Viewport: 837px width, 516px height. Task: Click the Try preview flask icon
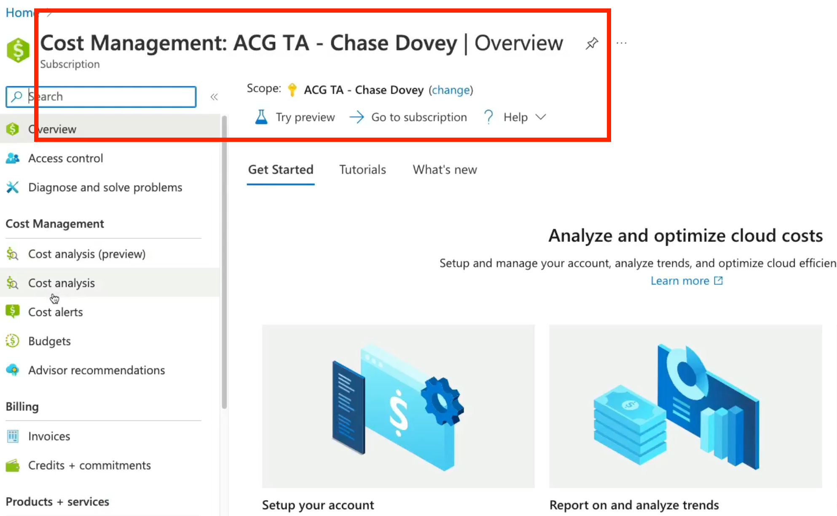(261, 117)
